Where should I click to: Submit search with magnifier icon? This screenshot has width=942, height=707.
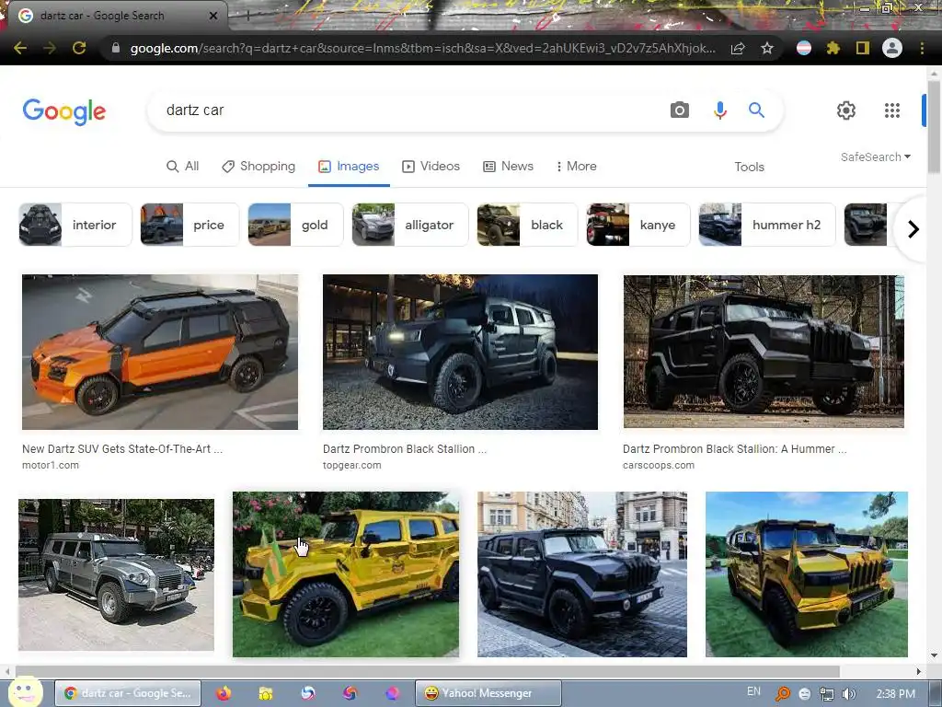756,110
